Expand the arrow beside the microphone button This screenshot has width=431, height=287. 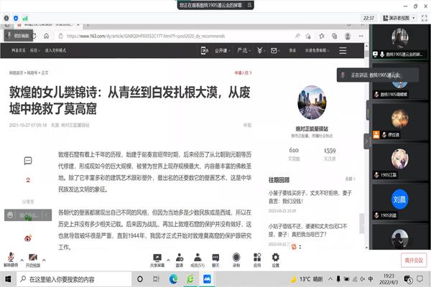coord(22,254)
